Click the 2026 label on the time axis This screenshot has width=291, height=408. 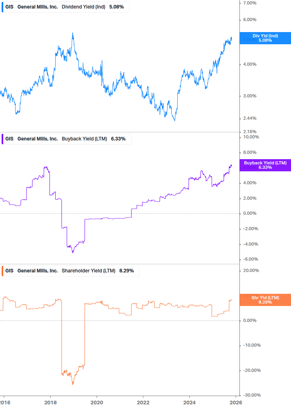coord(236,403)
